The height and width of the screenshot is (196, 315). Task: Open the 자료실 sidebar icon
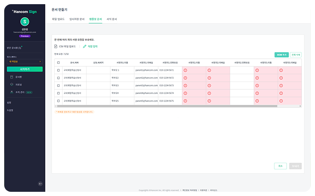(x=12, y=84)
